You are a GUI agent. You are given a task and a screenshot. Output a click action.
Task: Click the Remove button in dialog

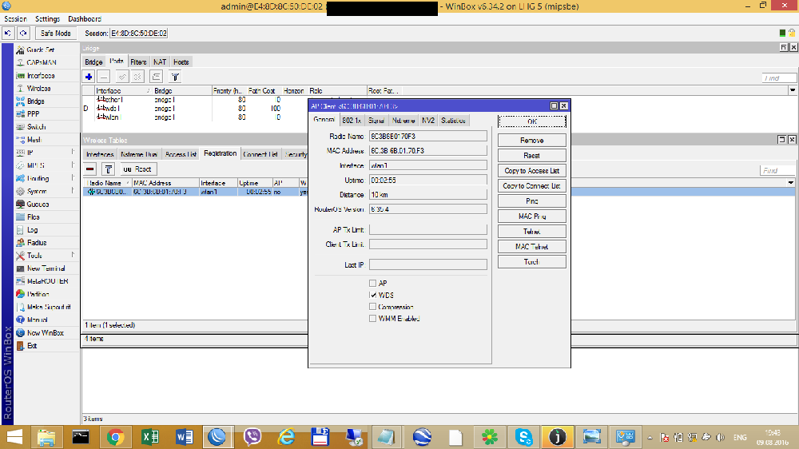pyautogui.click(x=532, y=140)
